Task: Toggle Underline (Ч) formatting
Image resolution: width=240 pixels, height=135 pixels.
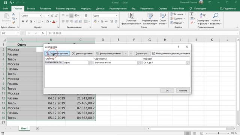Action: pos(31,21)
